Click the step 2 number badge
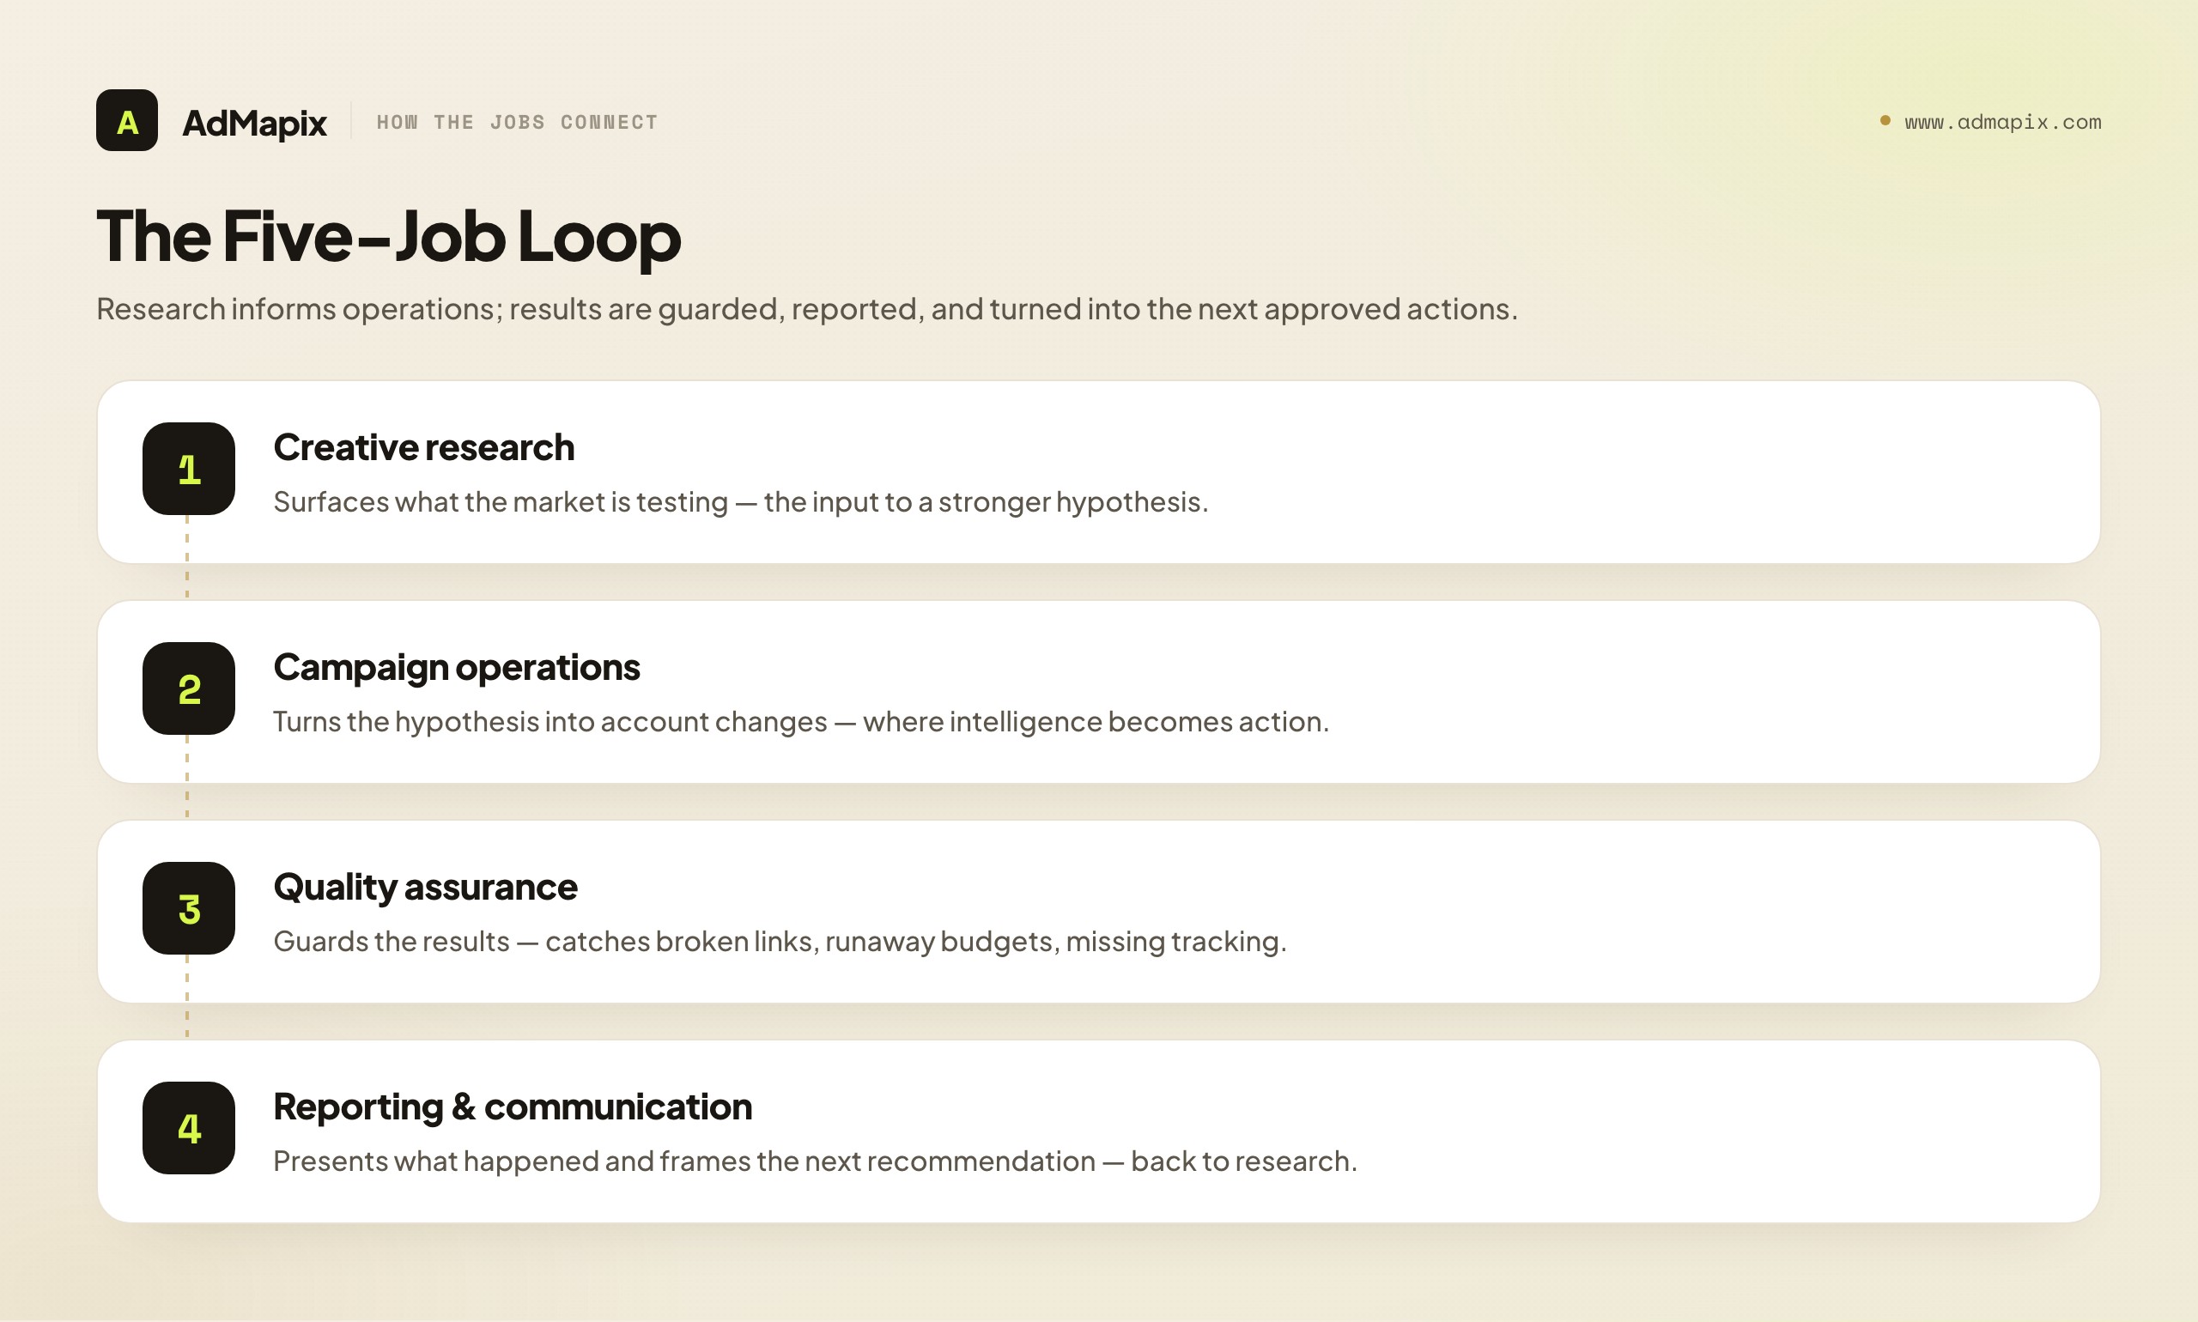The image size is (2198, 1322). pos(189,688)
